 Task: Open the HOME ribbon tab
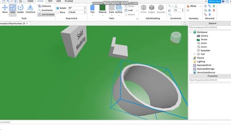coord(30,1)
